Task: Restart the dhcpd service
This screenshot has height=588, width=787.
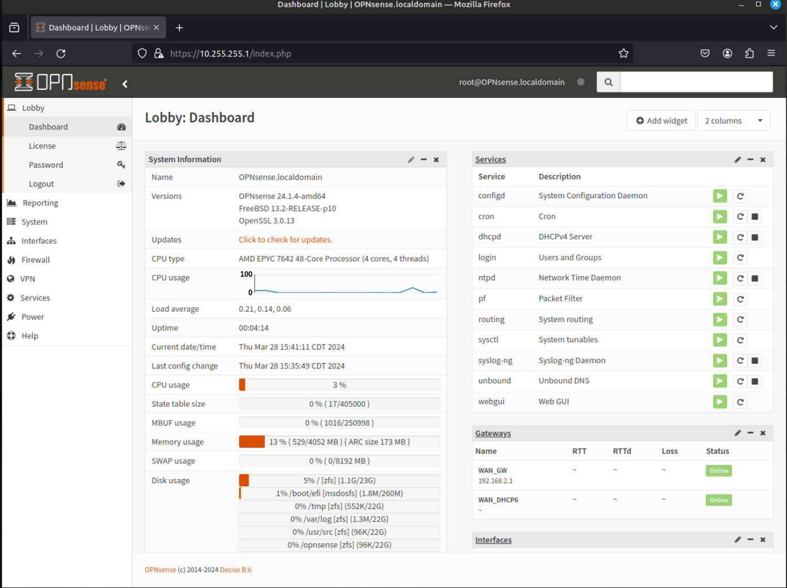Action: (x=740, y=237)
